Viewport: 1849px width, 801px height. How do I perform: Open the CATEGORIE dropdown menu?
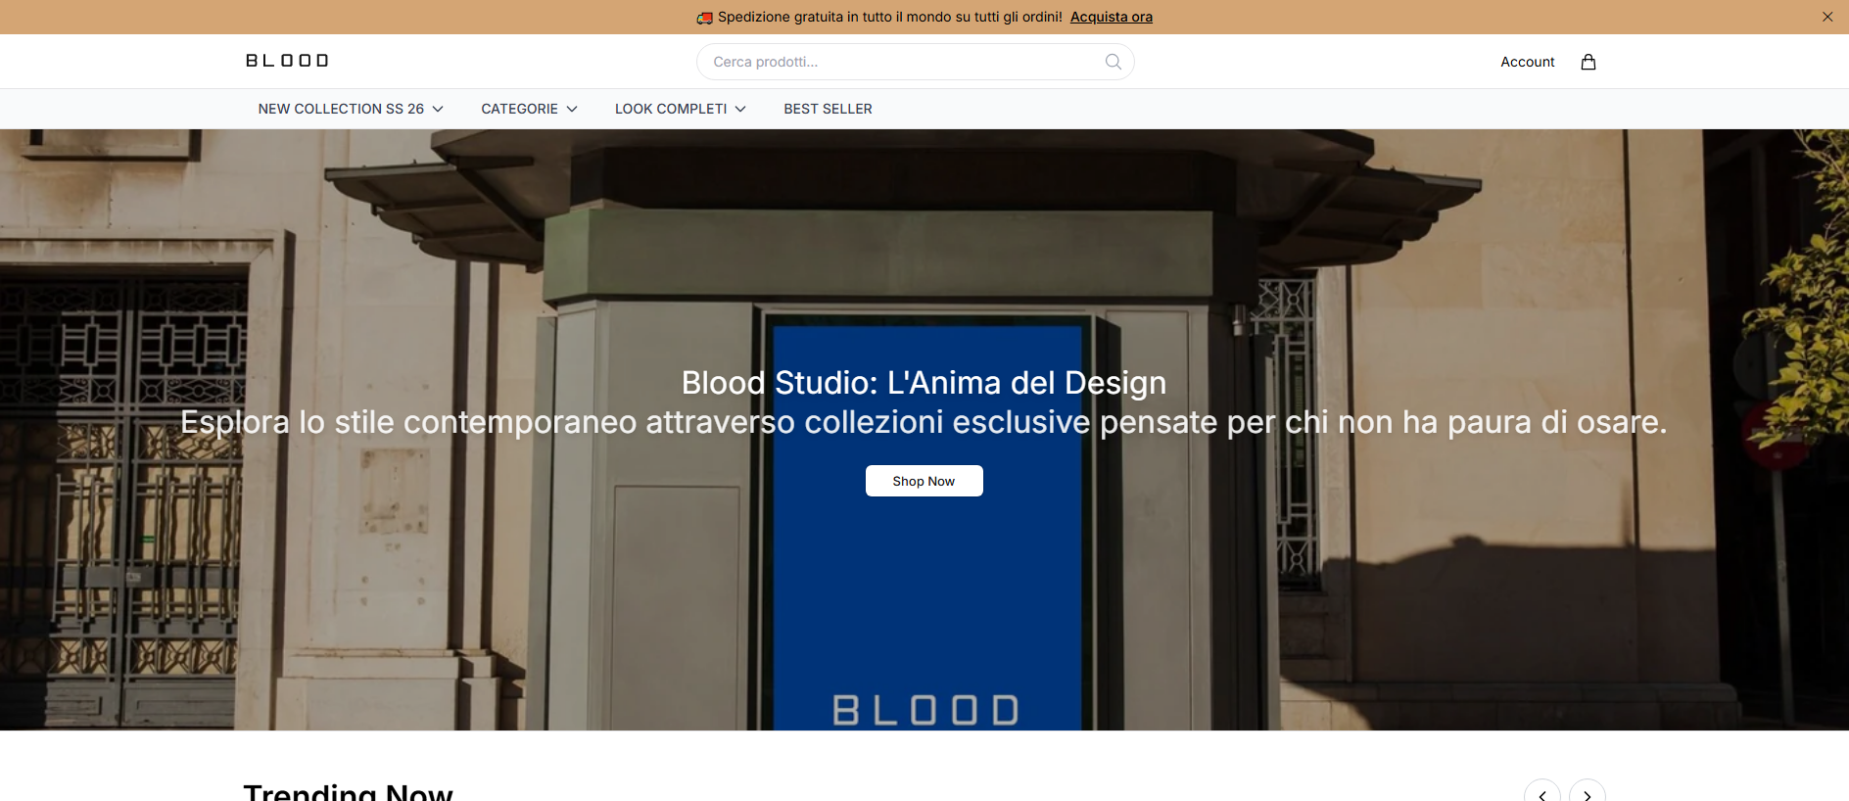[x=529, y=109]
